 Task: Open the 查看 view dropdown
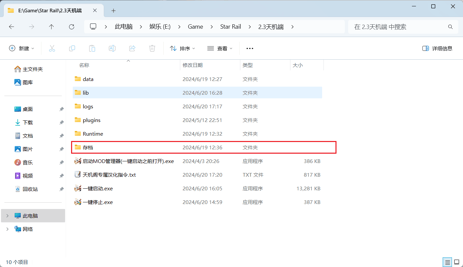coord(220,48)
